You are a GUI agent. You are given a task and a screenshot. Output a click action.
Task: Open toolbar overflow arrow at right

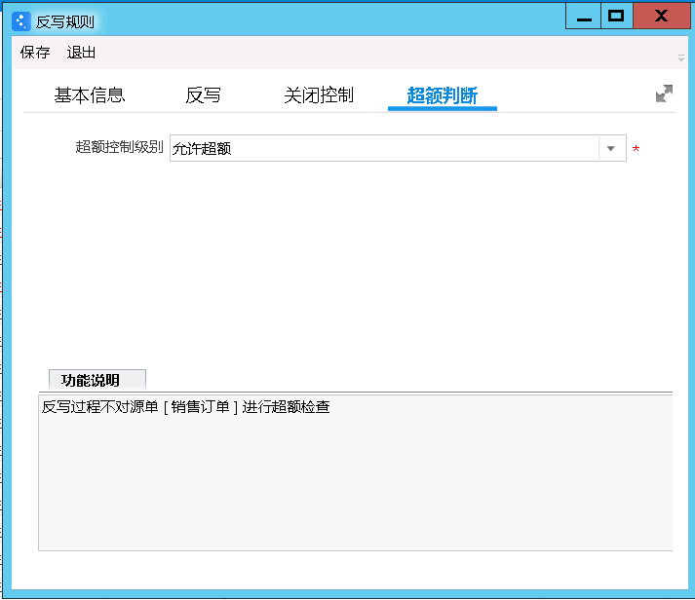[x=681, y=58]
